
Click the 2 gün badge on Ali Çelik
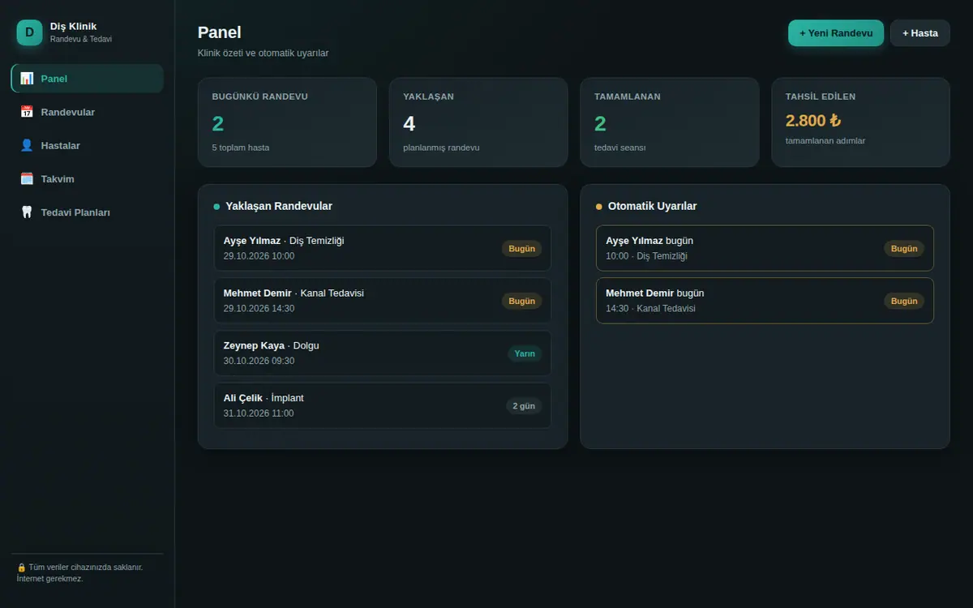tap(524, 406)
